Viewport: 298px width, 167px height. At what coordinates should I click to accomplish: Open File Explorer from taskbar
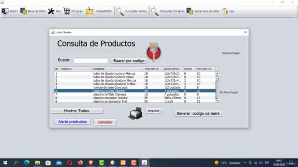point(37,163)
